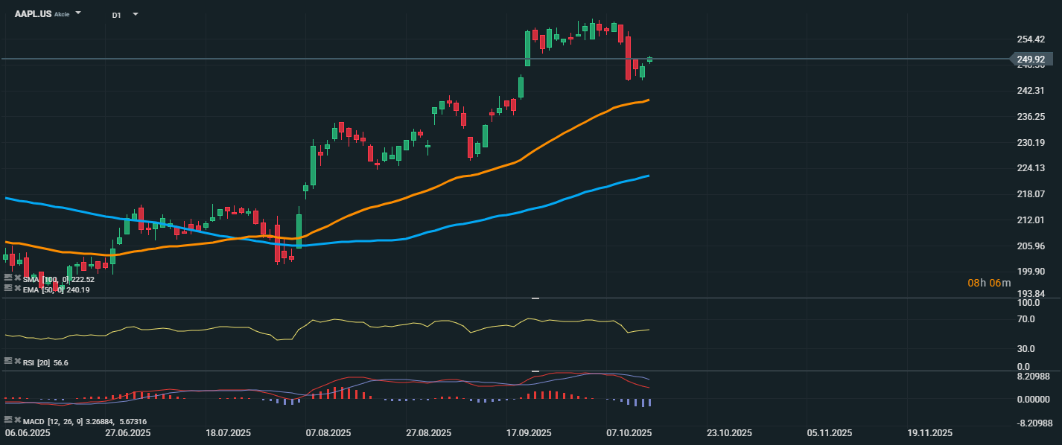Click the 07.08.2025 date on time axis
This screenshot has height=445, width=1062.
click(x=328, y=432)
